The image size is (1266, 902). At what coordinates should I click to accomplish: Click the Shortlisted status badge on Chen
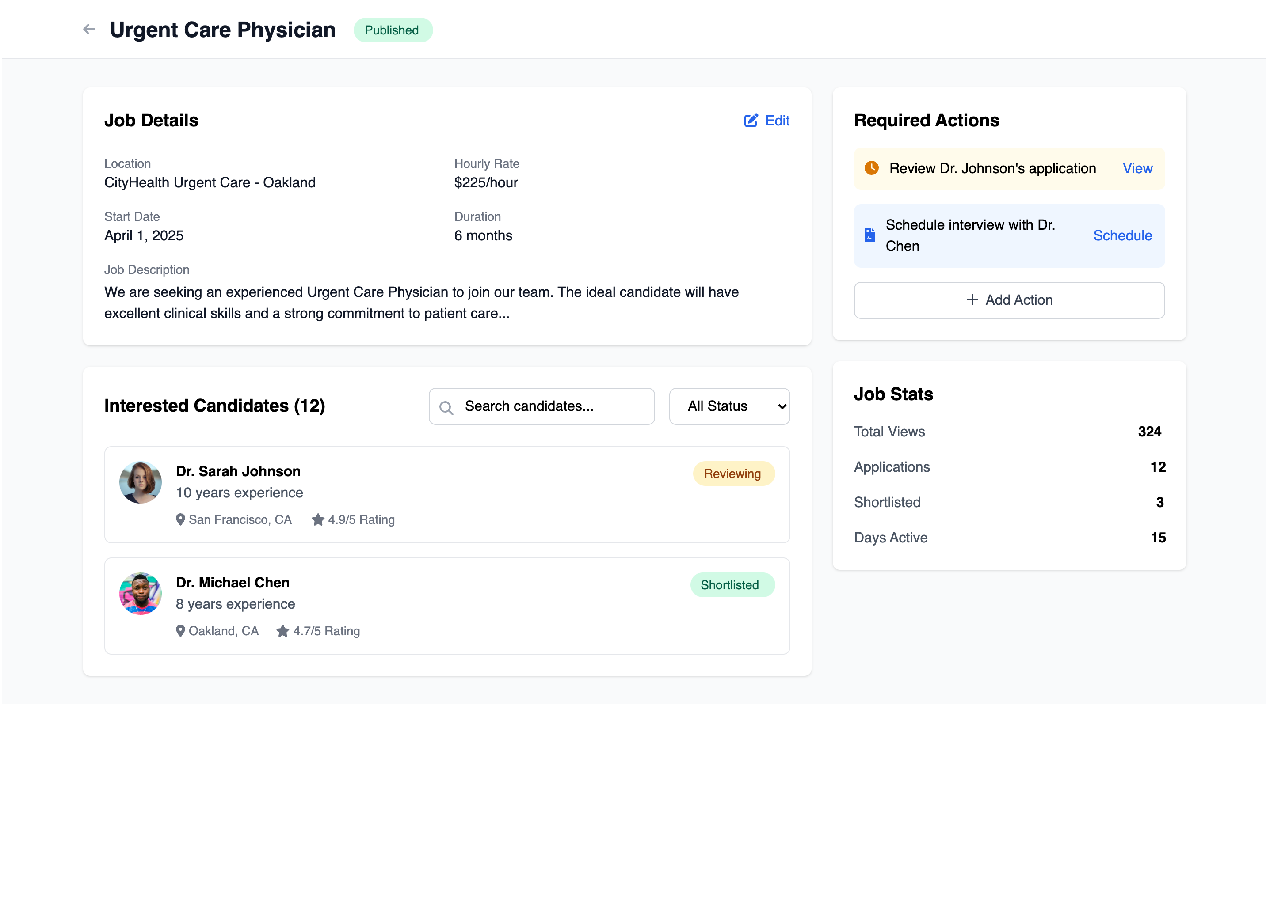tap(730, 585)
